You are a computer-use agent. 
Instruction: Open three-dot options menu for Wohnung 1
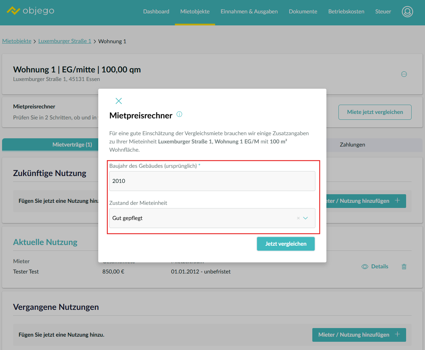(x=404, y=74)
